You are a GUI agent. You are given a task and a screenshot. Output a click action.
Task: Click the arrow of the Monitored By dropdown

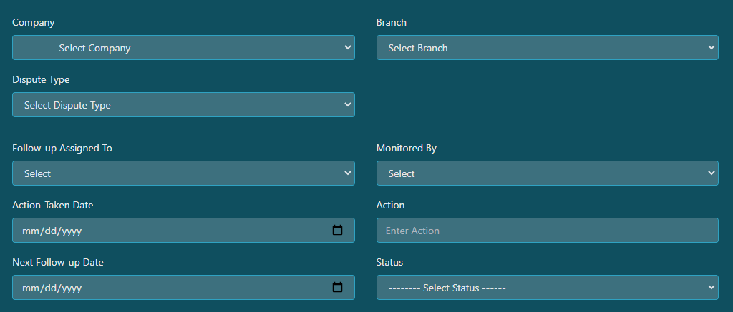point(711,173)
